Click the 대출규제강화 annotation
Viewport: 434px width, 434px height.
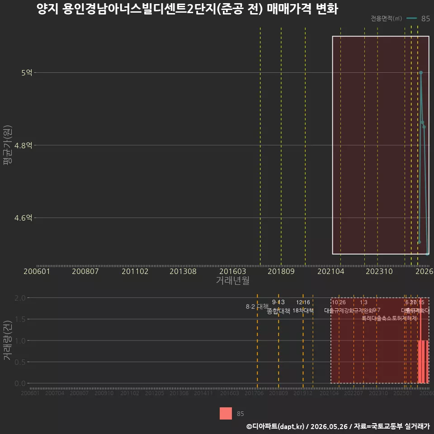coord(339,311)
